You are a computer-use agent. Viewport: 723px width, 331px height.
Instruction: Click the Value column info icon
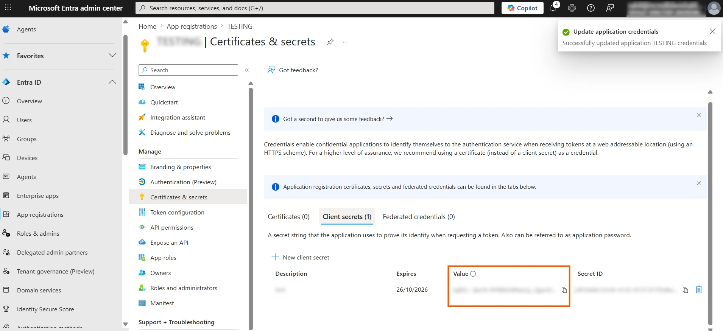click(473, 274)
